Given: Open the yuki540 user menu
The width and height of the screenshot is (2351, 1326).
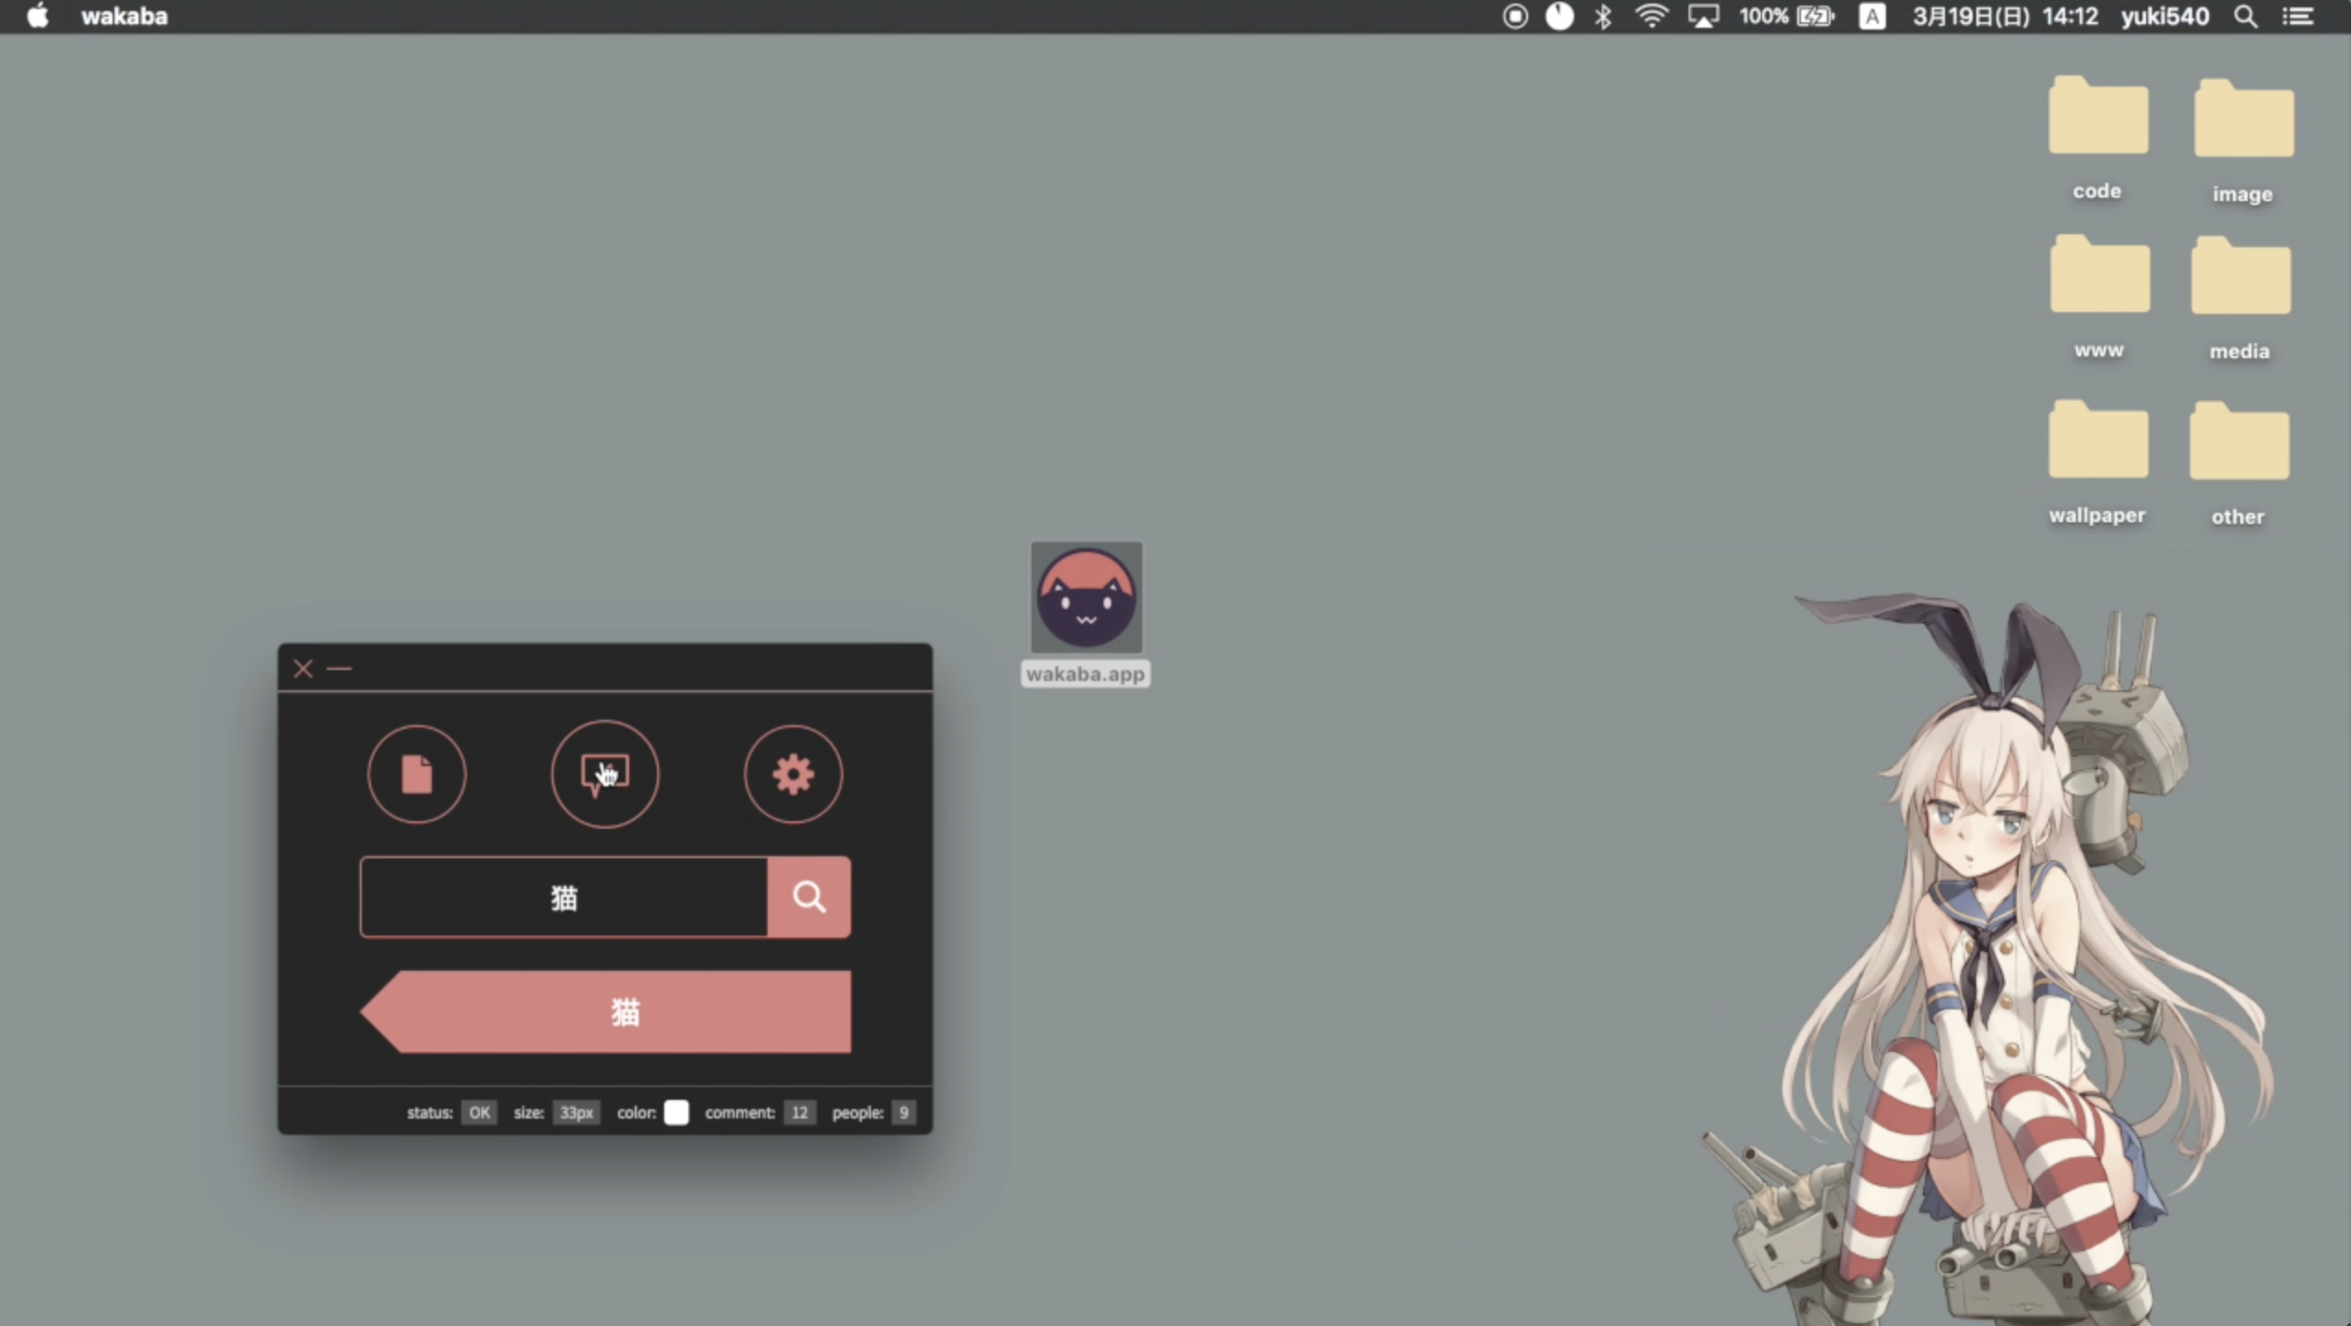Looking at the screenshot, I should (x=2164, y=17).
